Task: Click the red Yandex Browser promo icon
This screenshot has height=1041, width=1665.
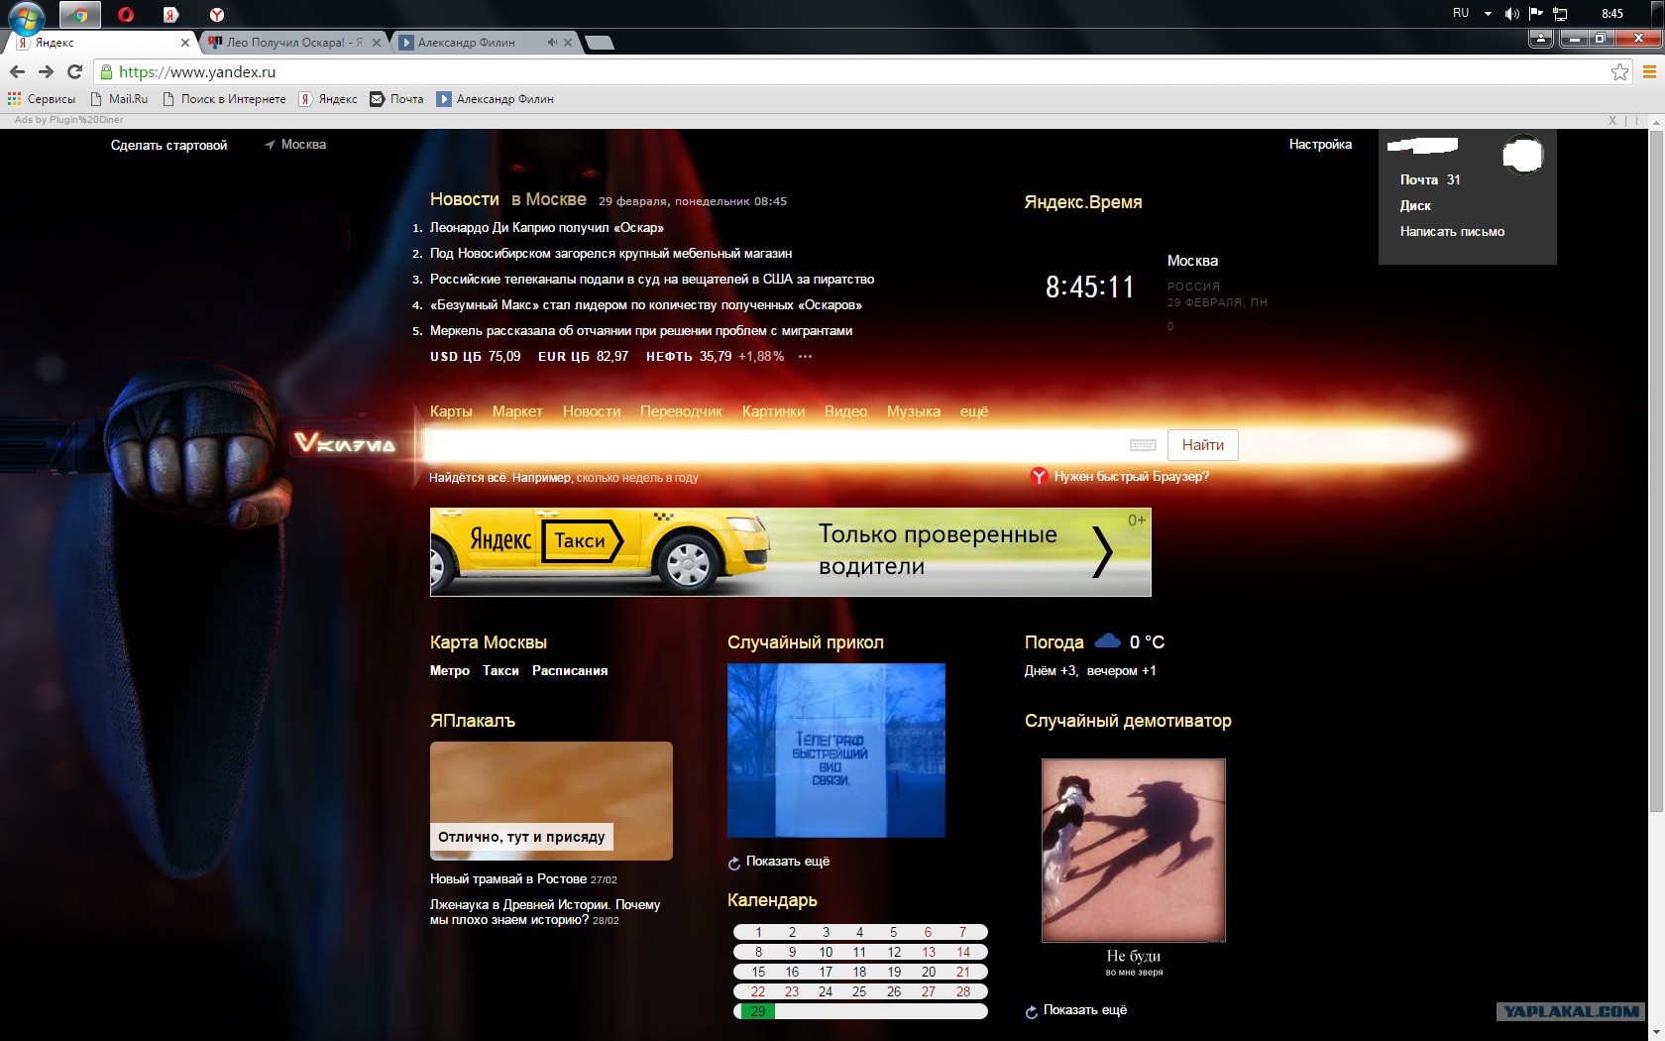Action: tap(1039, 477)
